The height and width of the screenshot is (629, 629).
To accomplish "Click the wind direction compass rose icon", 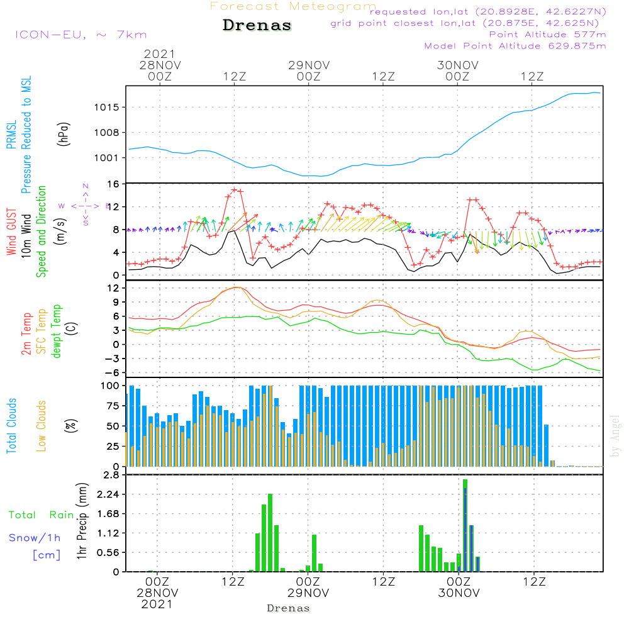I will (x=86, y=205).
